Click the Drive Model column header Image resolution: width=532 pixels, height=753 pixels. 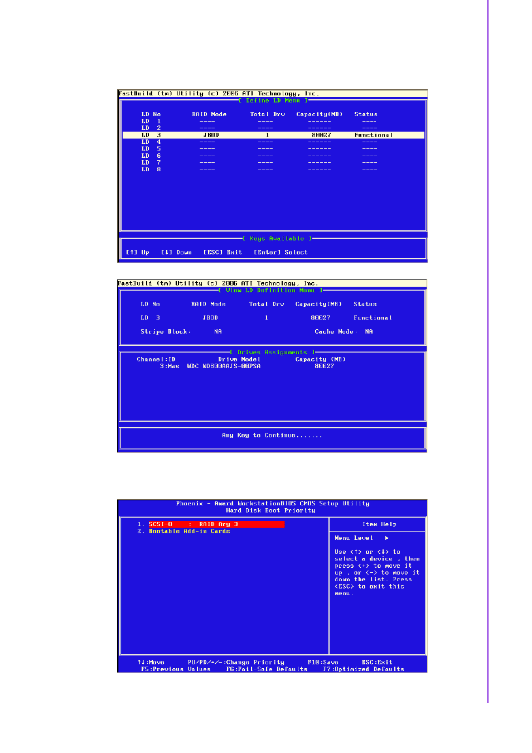pos(239,360)
